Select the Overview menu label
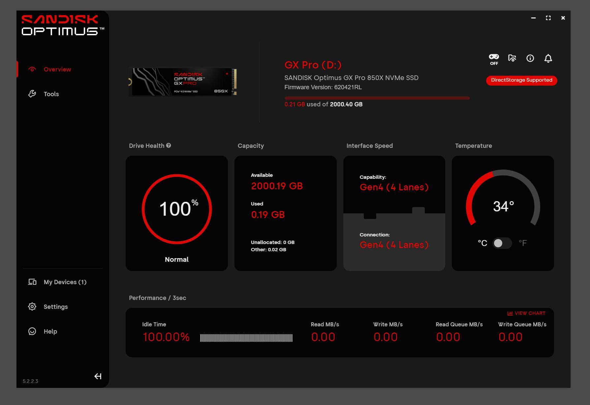 coord(57,69)
